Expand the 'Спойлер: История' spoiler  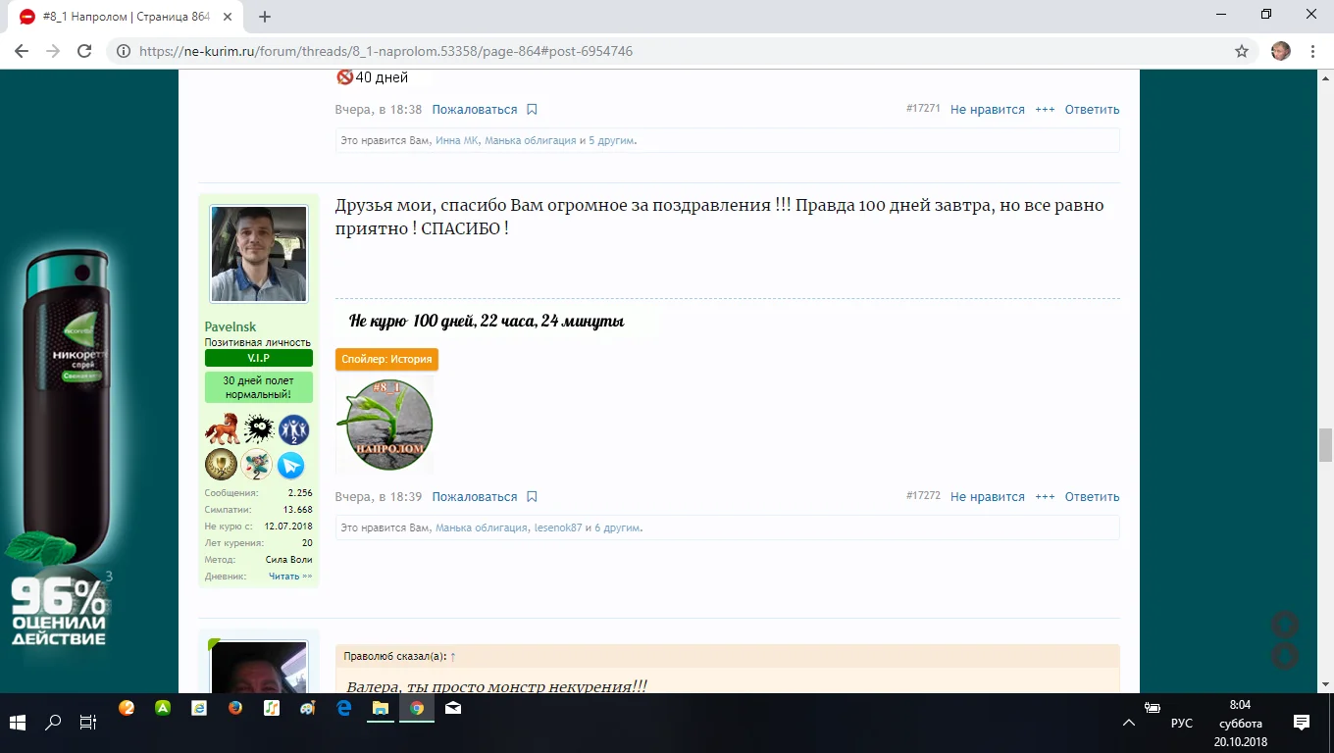[387, 359]
